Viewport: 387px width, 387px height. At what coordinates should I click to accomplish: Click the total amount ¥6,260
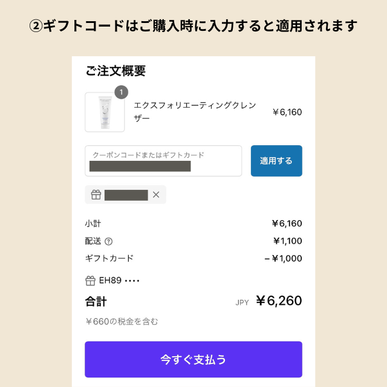click(279, 301)
